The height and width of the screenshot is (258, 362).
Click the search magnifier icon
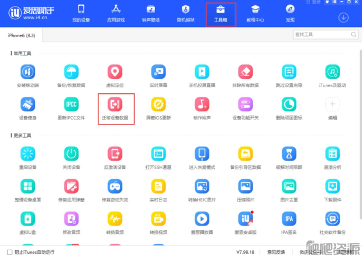pyautogui.click(x=354, y=34)
